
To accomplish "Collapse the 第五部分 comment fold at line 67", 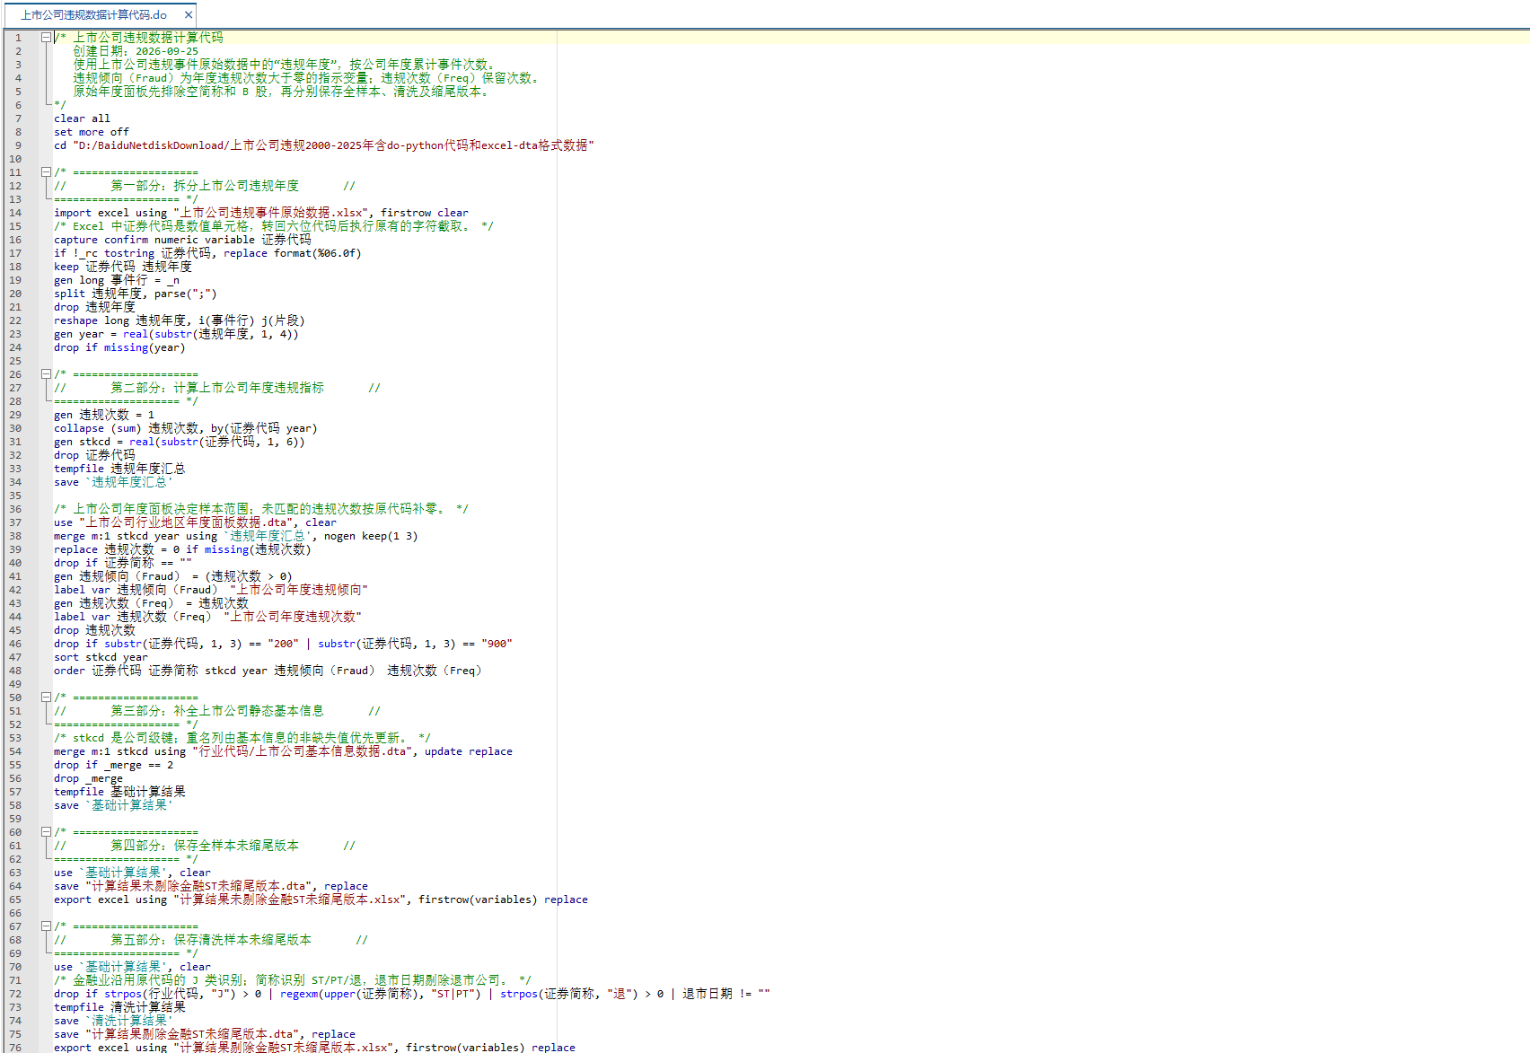I will point(45,926).
